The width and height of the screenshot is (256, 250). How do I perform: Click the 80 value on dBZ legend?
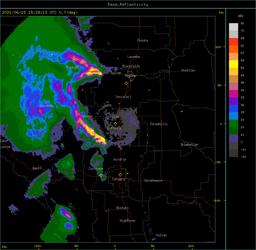click(x=242, y=23)
